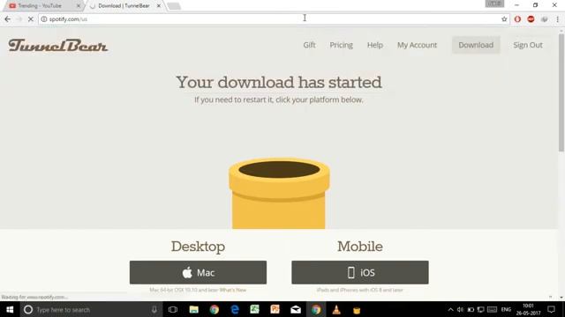Screen dimensions: 565x317
Task: Open the Gift page in the nav
Action: point(309,45)
